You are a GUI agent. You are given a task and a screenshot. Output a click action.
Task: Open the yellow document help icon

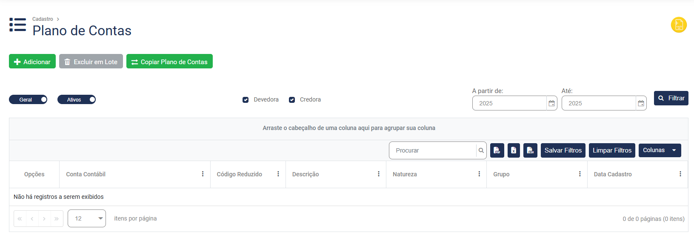679,25
